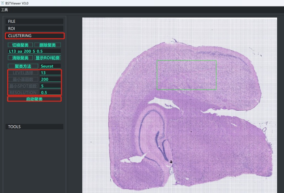Image resolution: width=284 pixels, height=193 pixels.
Task: Toggle 显示ROI轮廓 outline display
Action: [47, 58]
